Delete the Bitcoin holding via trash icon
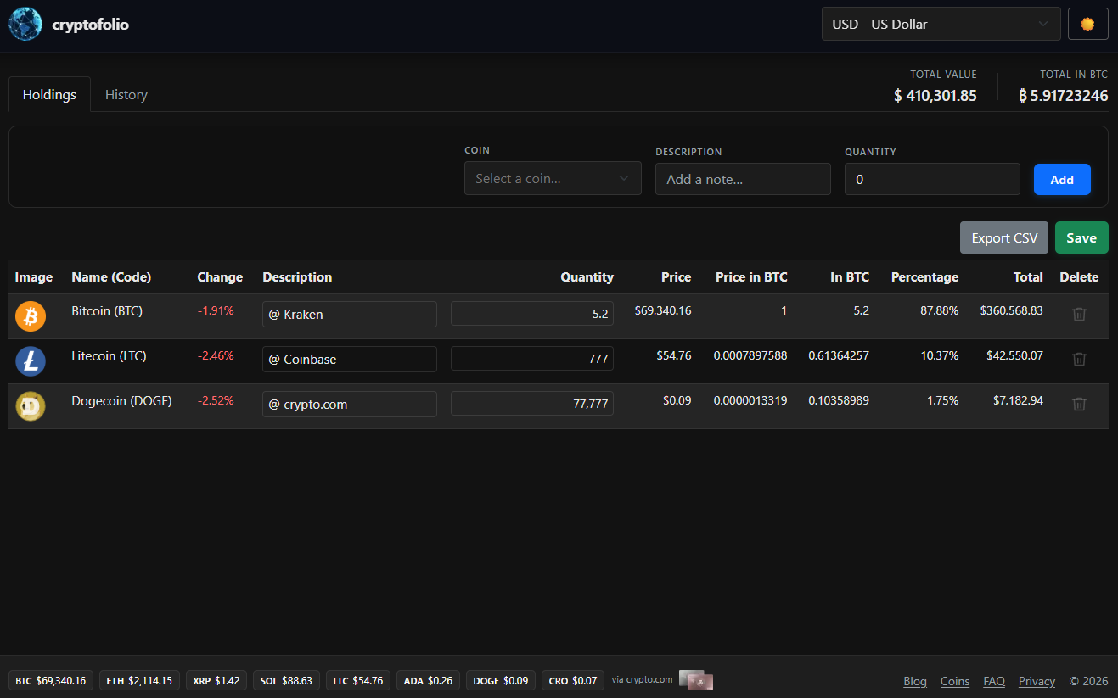This screenshot has height=698, width=1118. [1079, 314]
